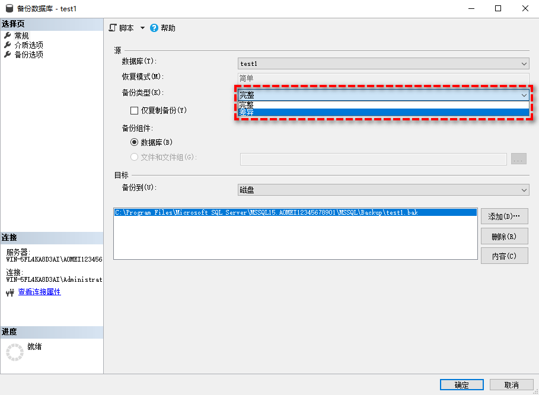The width and height of the screenshot is (539, 395).
Task: Open the 备份到 磁盘 dropdown
Action: click(383, 190)
